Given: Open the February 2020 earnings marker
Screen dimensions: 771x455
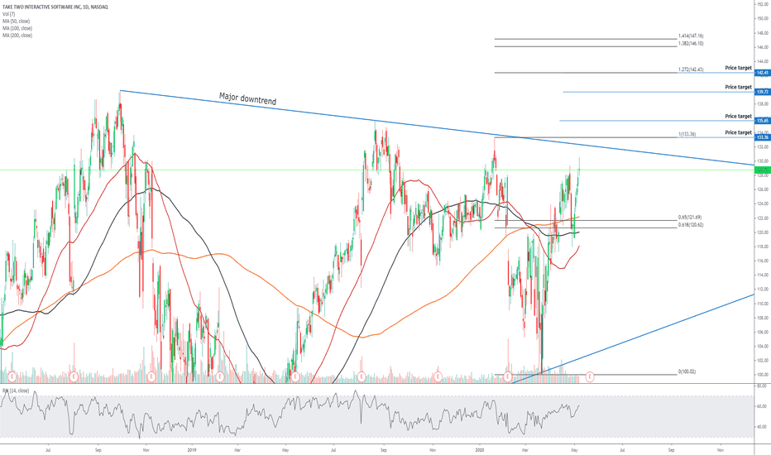Looking at the screenshot, I should click(507, 377).
